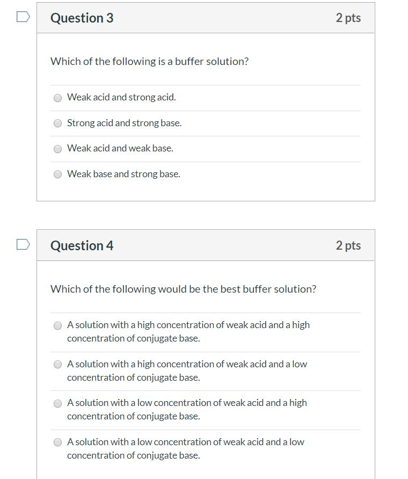The width and height of the screenshot is (408, 479).
Task: Click the label text "Weak acid and strong acid."
Action: pyautogui.click(x=121, y=97)
